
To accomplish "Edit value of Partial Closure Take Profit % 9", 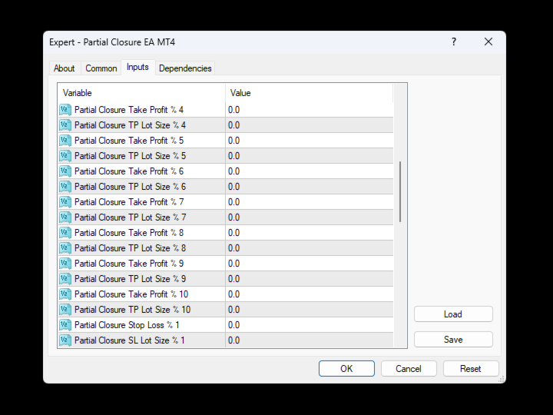I will [x=310, y=264].
